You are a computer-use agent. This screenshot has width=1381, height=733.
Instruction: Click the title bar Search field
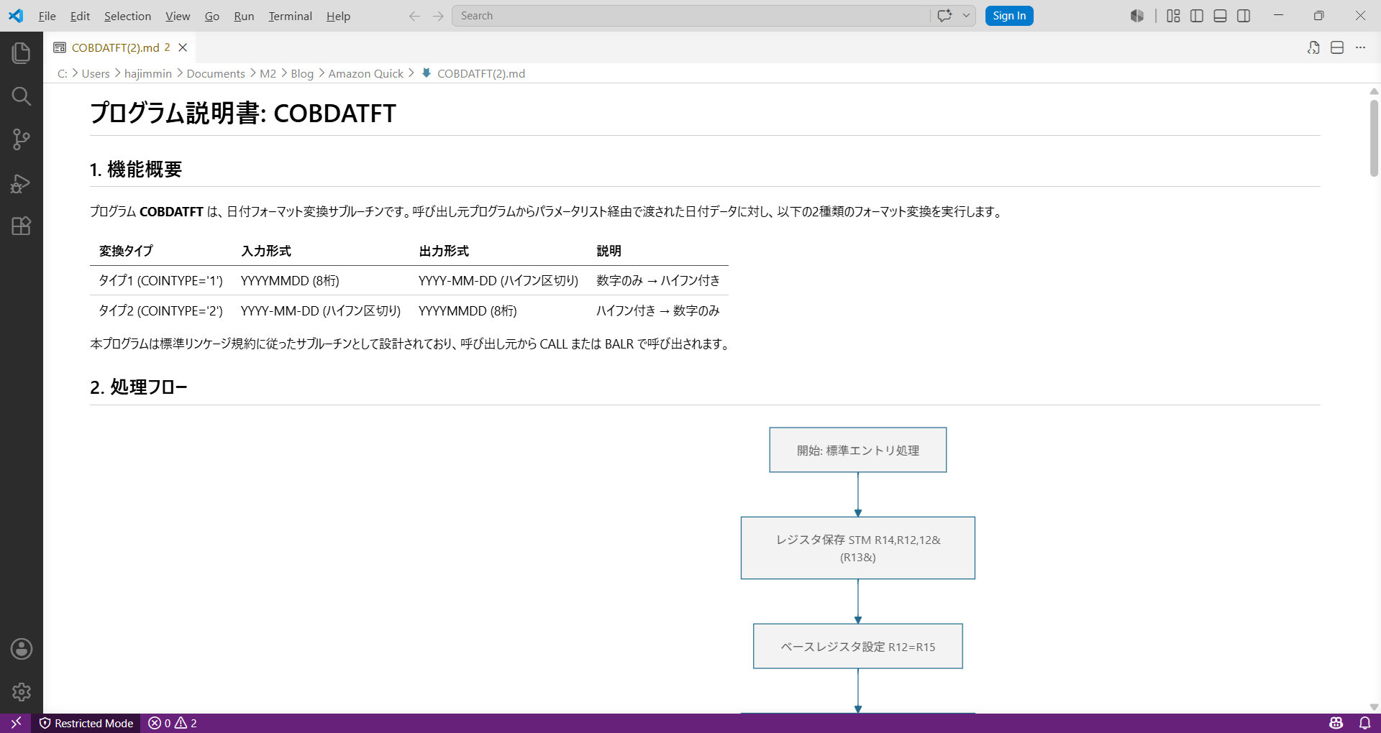coord(690,16)
